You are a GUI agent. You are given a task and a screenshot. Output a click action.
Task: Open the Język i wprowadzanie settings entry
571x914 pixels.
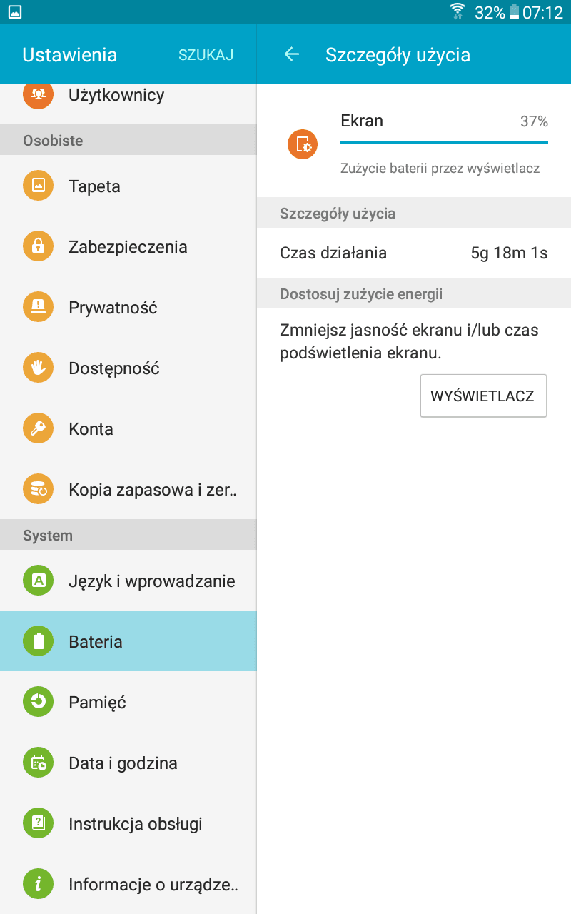(x=128, y=581)
